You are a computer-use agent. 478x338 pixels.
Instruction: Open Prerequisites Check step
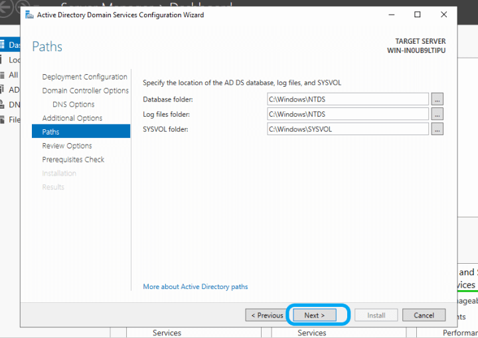pyautogui.click(x=73, y=160)
